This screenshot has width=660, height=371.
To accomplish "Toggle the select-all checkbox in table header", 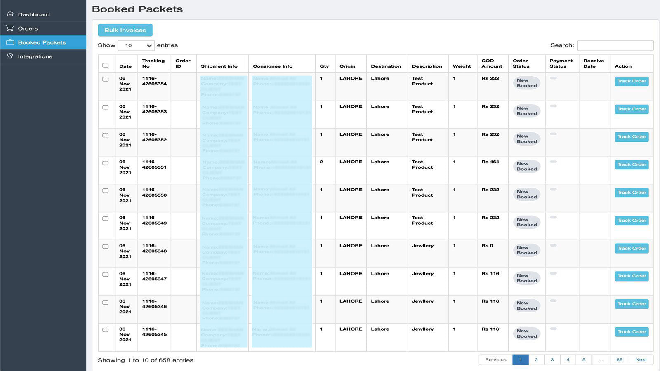I will (x=106, y=65).
